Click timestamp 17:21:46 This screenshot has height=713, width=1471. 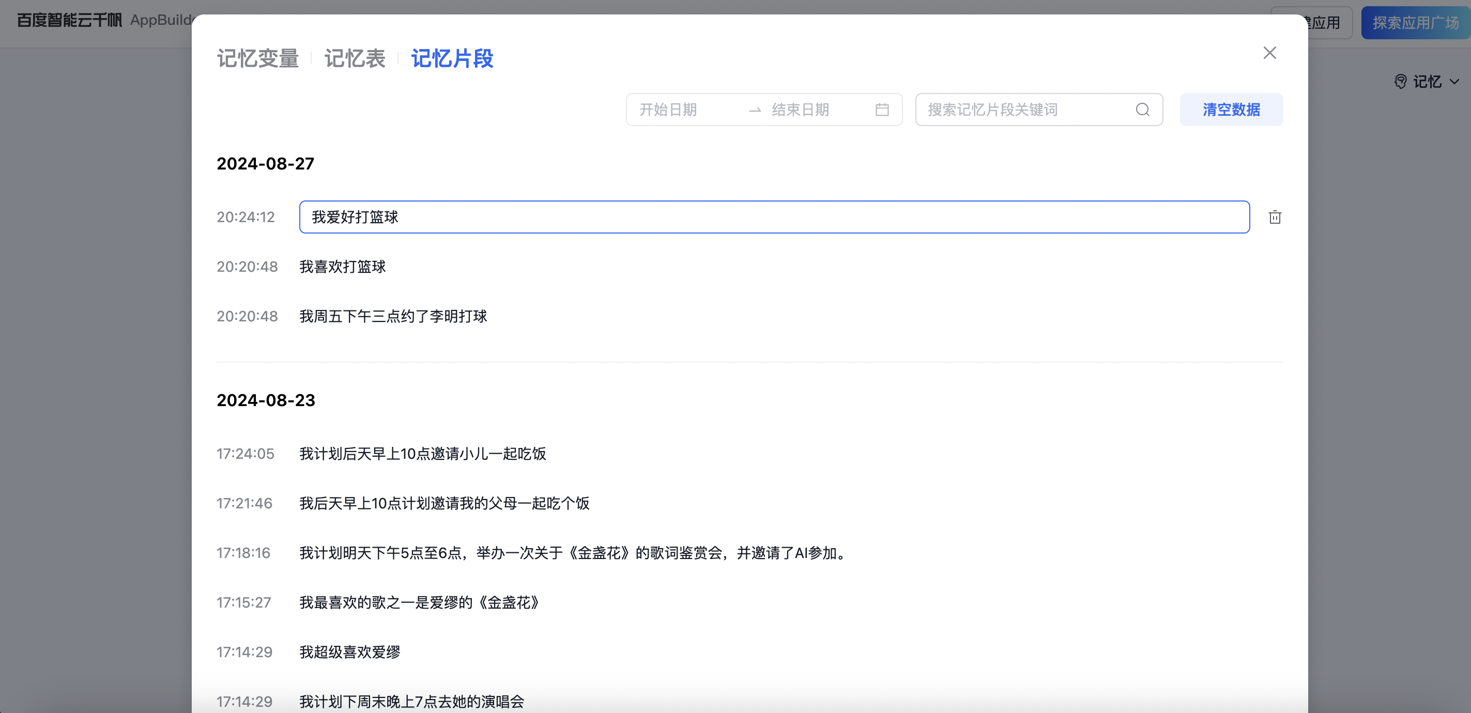tap(244, 504)
